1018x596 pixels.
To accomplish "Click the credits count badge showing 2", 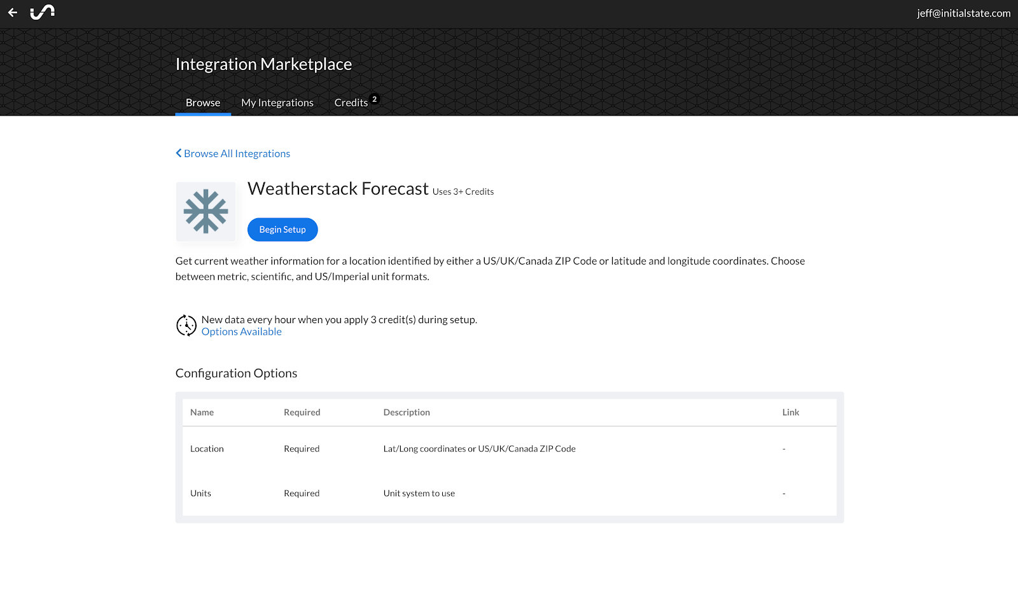I will point(375,99).
